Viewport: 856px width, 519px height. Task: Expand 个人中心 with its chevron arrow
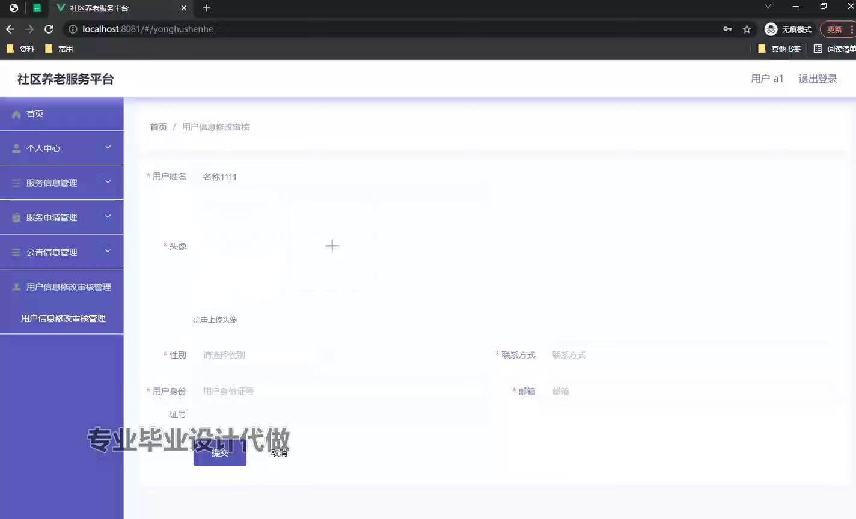[108, 147]
